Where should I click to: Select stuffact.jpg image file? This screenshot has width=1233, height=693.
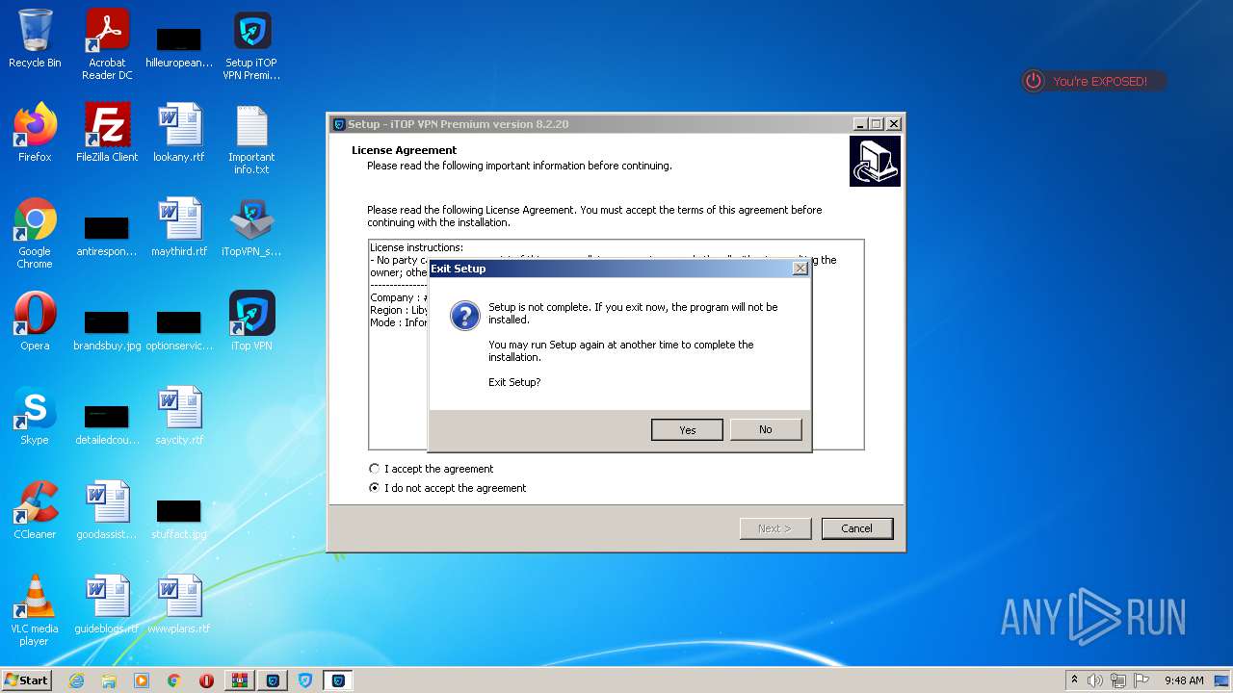coord(179,518)
